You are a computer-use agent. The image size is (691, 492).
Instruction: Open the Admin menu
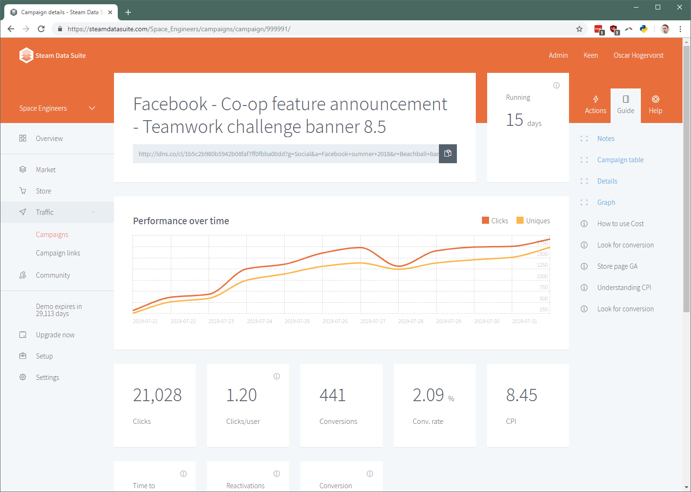[558, 55]
